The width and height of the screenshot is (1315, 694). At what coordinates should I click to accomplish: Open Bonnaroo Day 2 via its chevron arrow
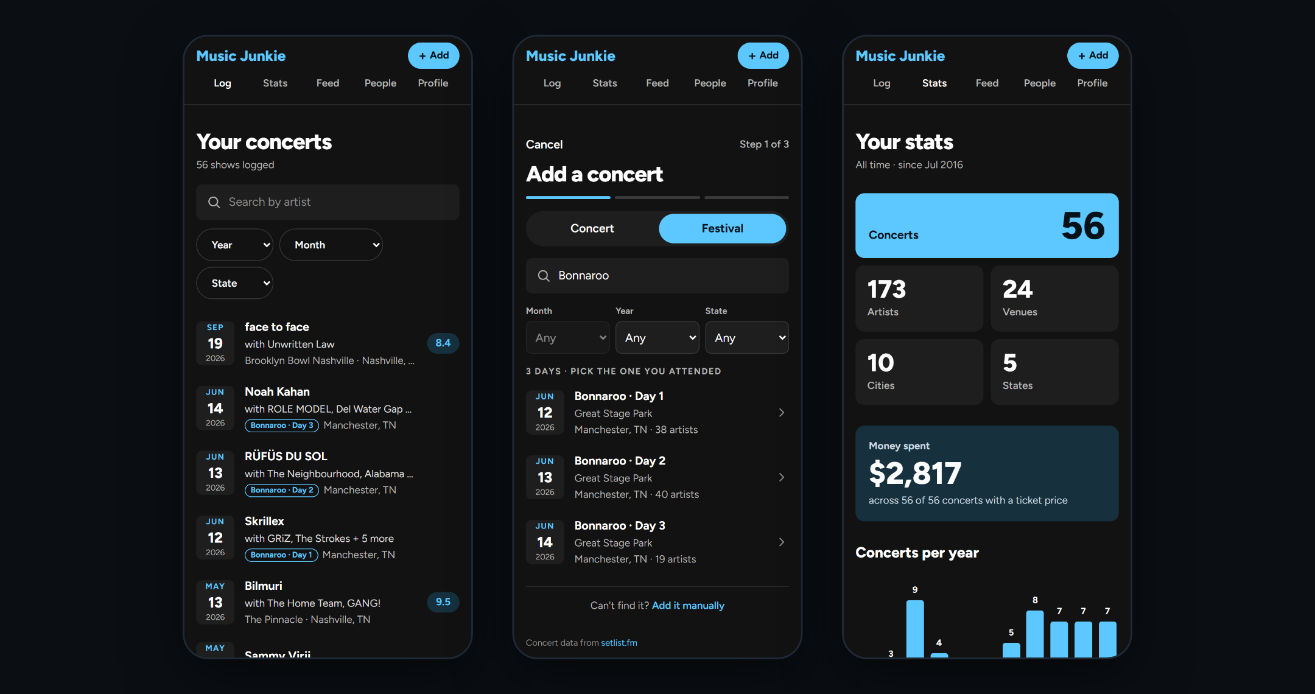click(781, 477)
